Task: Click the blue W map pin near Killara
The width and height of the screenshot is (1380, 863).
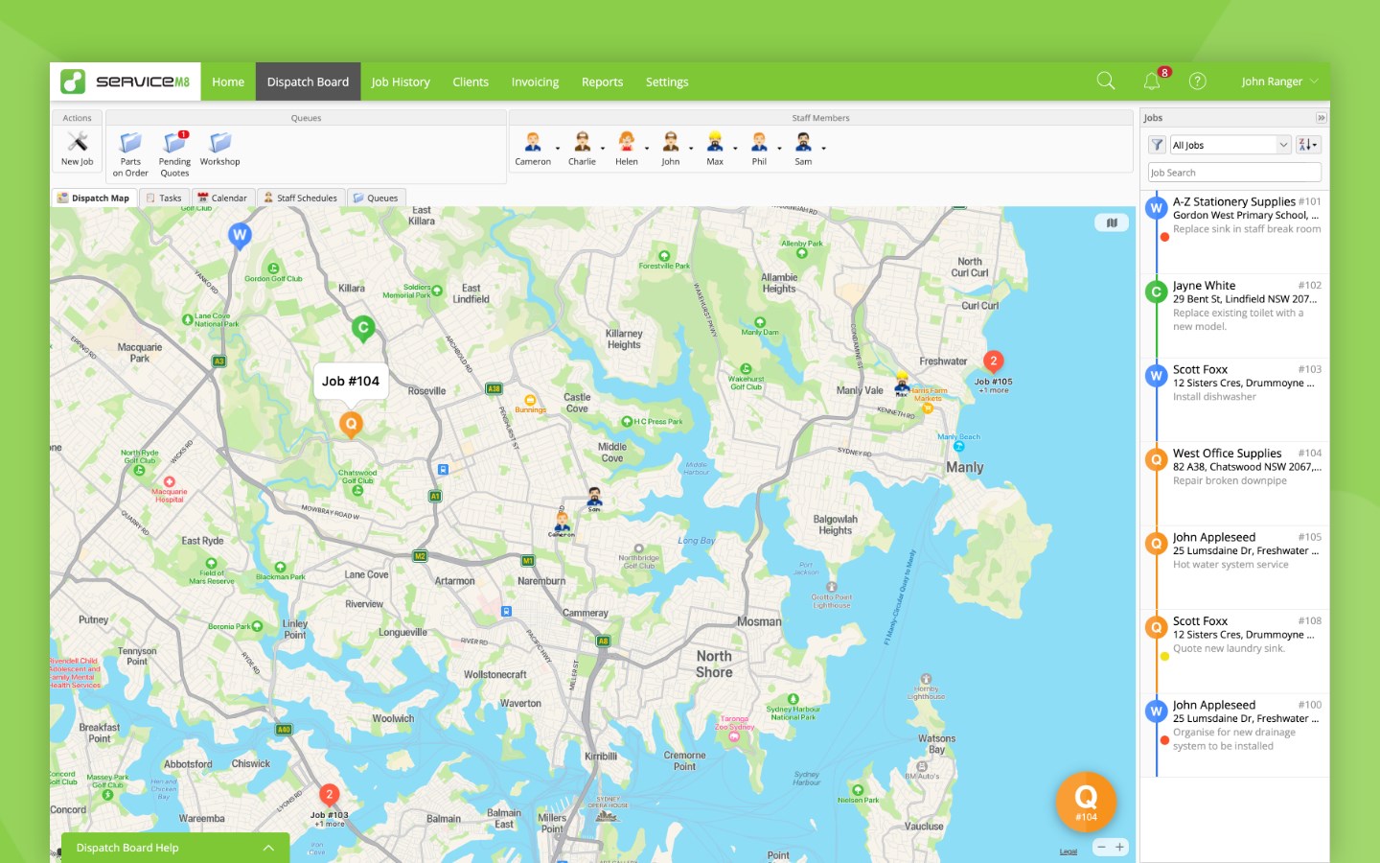Action: coord(240,235)
